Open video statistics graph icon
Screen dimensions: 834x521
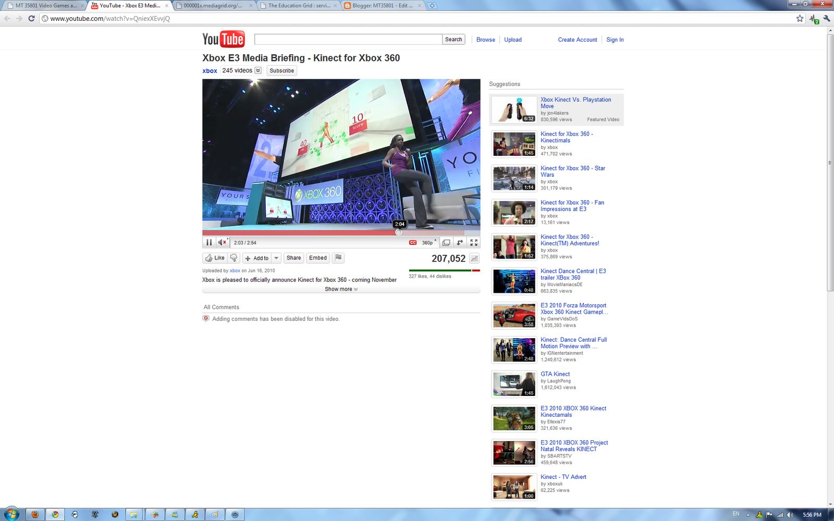(474, 258)
